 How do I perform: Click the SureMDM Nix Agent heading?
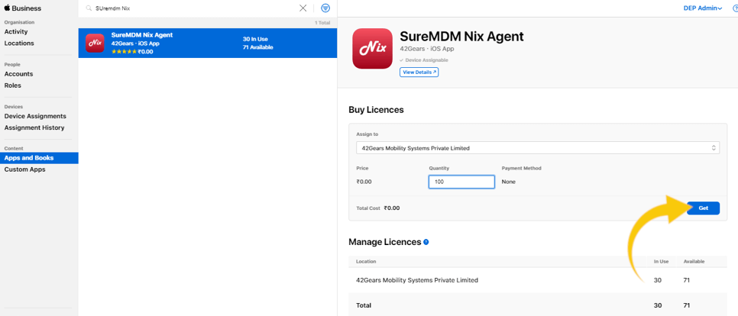tap(461, 37)
